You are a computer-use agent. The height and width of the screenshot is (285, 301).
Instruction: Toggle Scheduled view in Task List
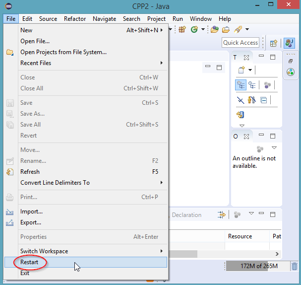252,85
